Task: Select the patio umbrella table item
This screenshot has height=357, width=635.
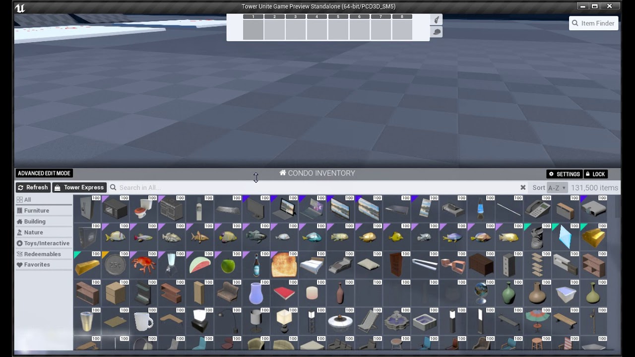Action: (537, 321)
